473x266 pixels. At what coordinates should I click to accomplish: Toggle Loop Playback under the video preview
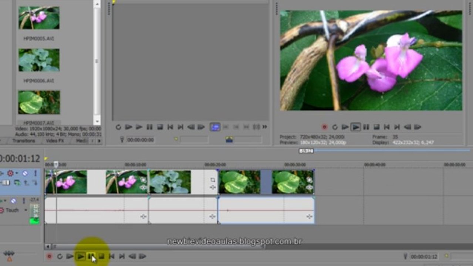click(335, 127)
